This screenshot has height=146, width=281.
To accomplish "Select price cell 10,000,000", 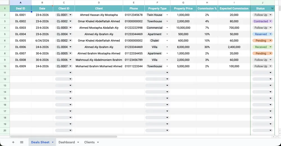I will click(183, 28).
